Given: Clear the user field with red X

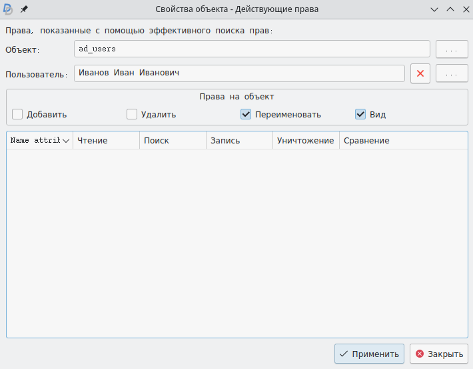Looking at the screenshot, I should 420,73.
